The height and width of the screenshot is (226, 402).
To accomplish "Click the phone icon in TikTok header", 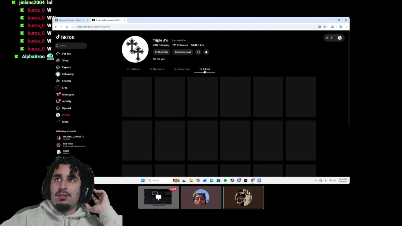I will pyautogui.click(x=332, y=38).
